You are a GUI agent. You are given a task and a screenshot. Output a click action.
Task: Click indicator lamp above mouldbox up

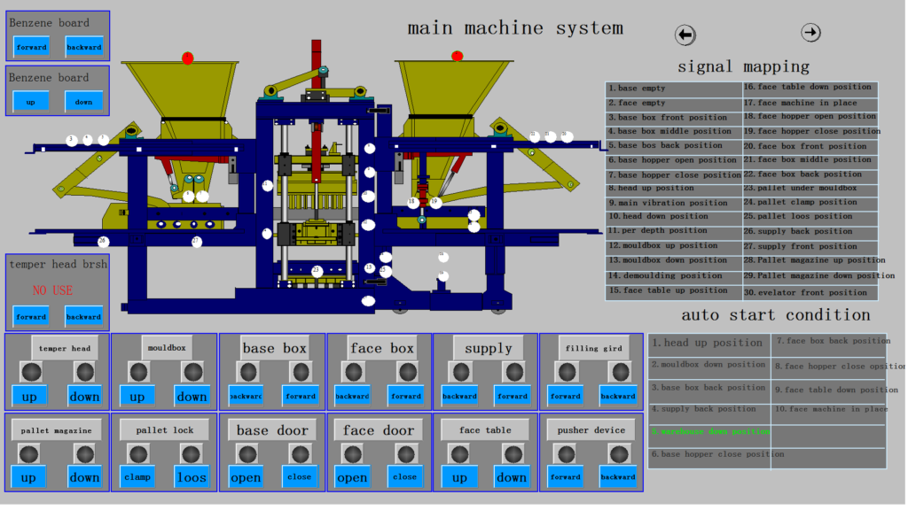139,373
